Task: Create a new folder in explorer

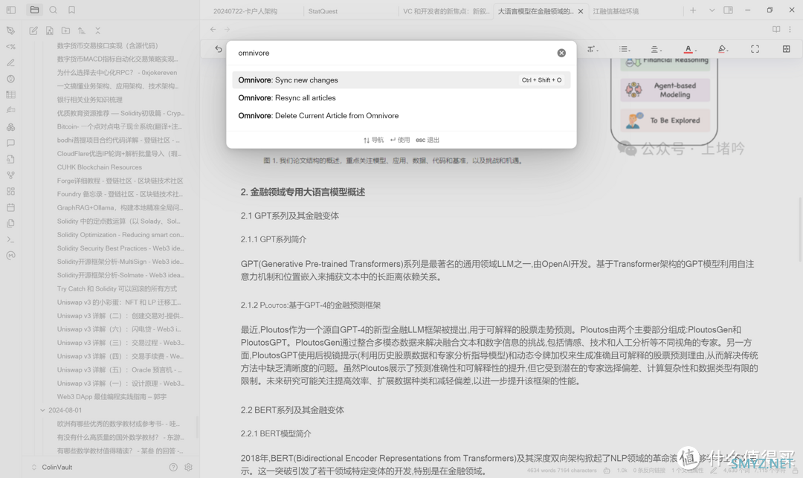Action: pos(65,30)
